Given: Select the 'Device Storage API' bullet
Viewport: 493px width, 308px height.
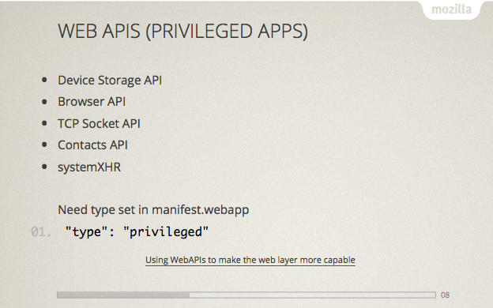Looking at the screenshot, I should pos(110,81).
